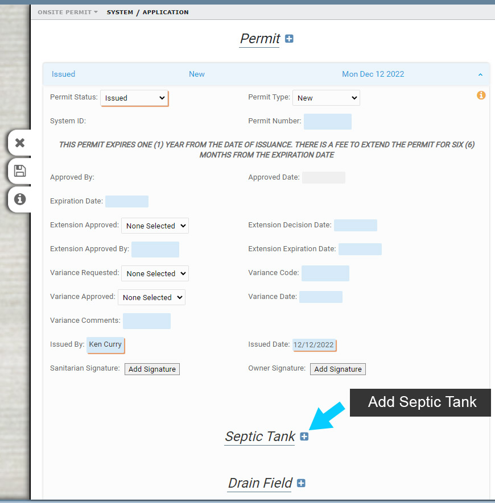Open the Permit Status dropdown
Image resolution: width=495 pixels, height=503 pixels.
134,98
